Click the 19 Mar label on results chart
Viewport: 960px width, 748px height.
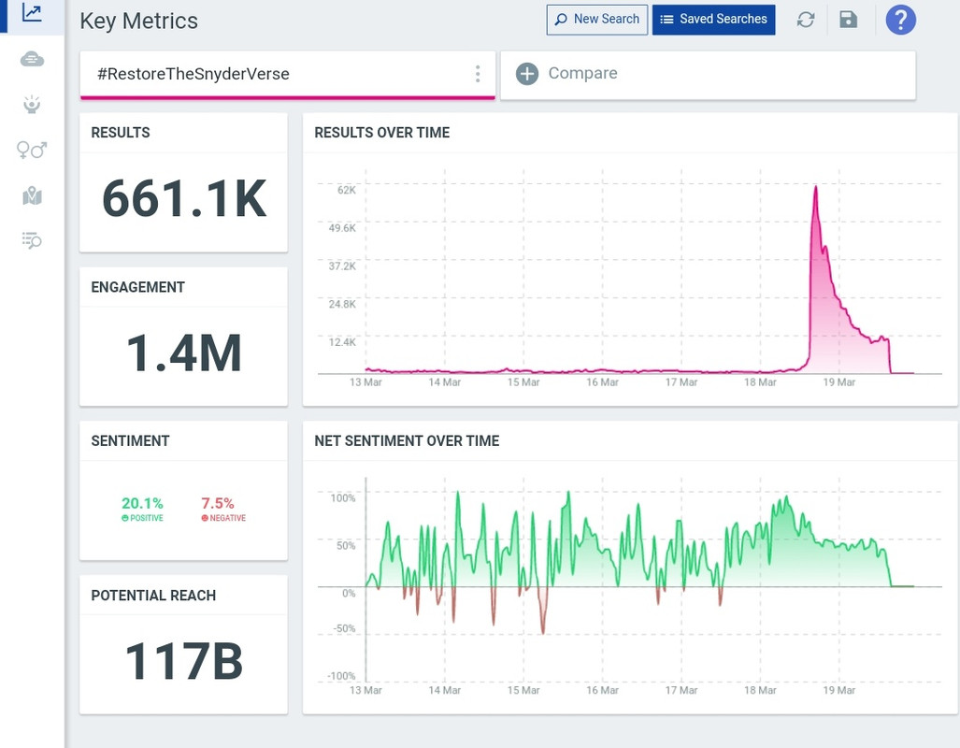coord(838,382)
